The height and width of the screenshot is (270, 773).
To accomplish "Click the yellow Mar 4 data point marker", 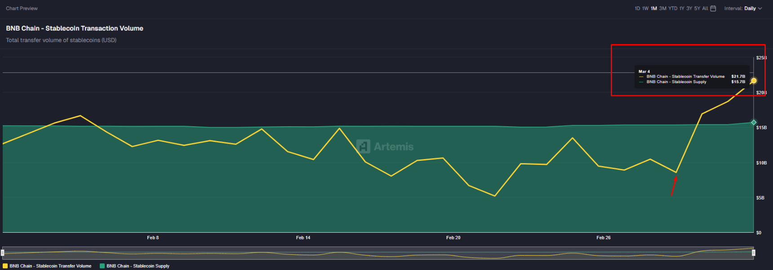I will click(754, 81).
